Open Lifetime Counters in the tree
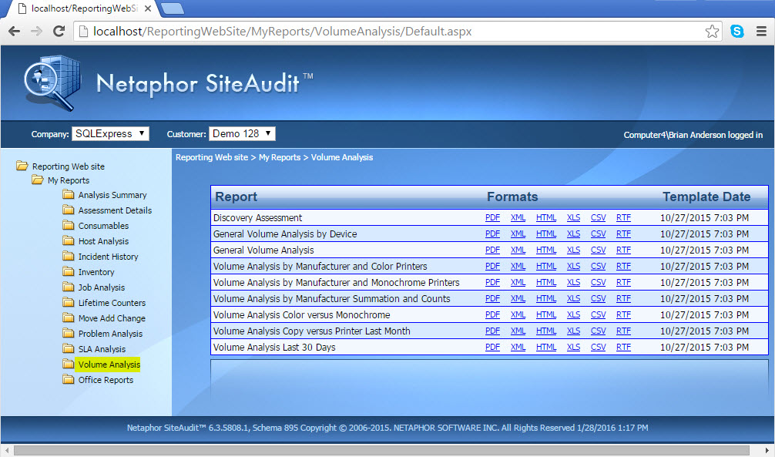 tap(112, 303)
